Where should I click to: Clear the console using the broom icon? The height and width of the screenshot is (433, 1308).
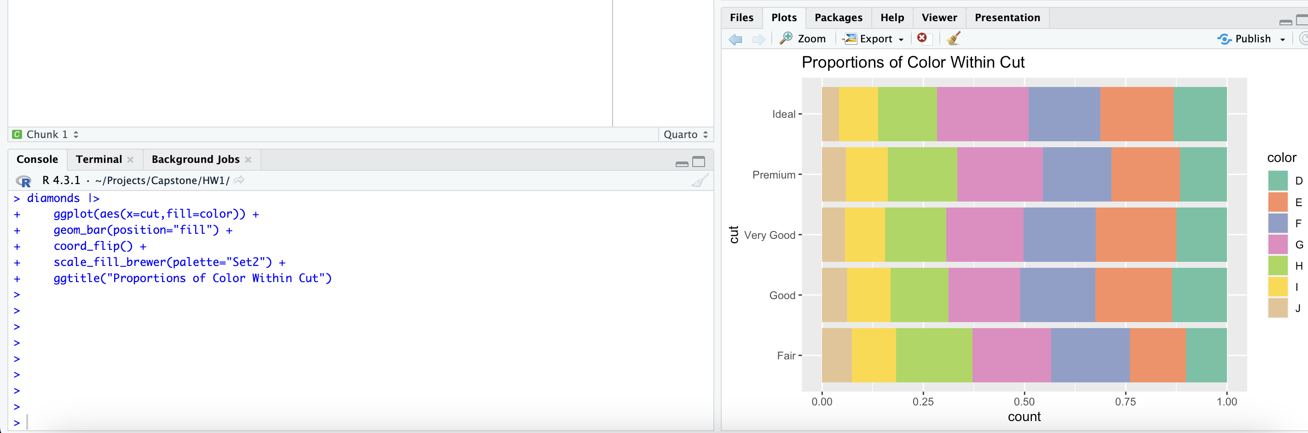[700, 180]
